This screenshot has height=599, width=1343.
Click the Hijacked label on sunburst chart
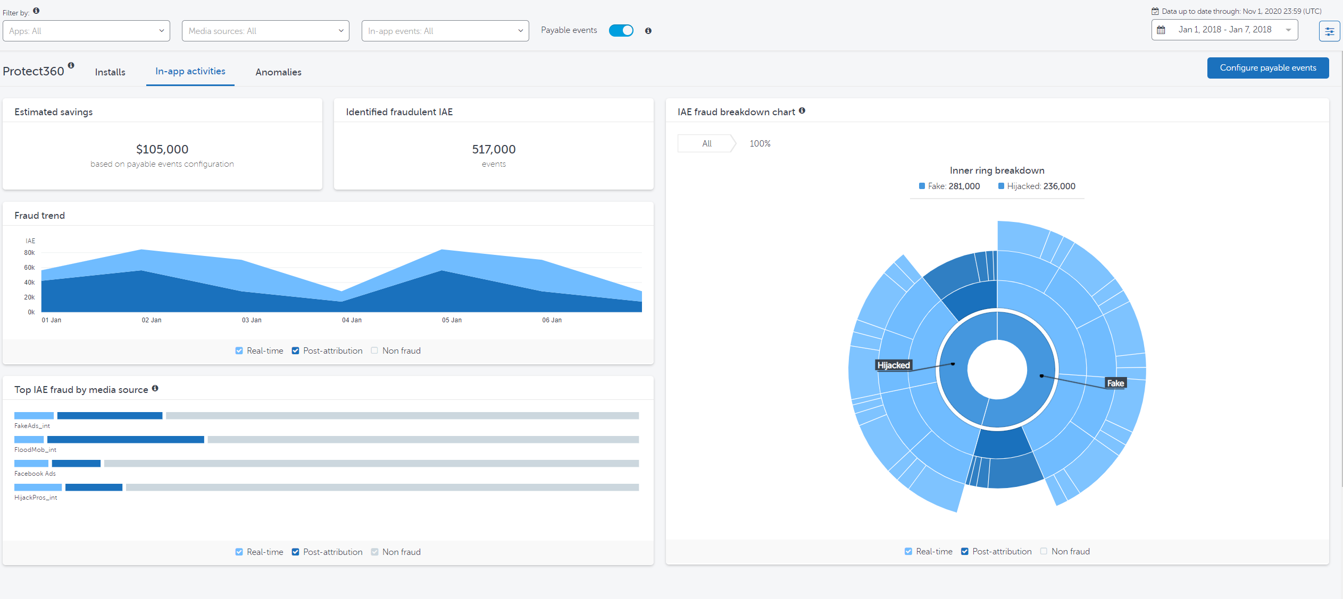click(x=894, y=365)
